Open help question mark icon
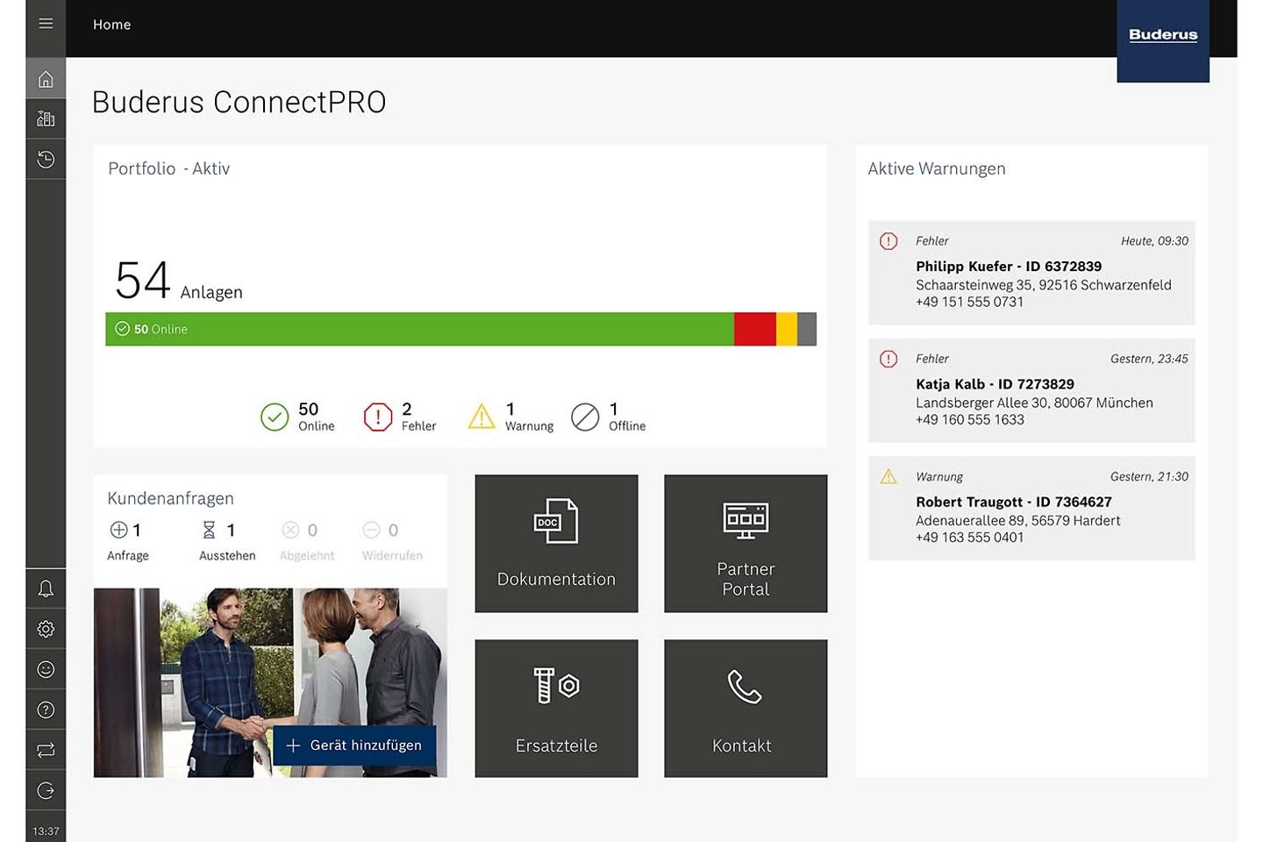The image size is (1263, 842). (x=46, y=710)
